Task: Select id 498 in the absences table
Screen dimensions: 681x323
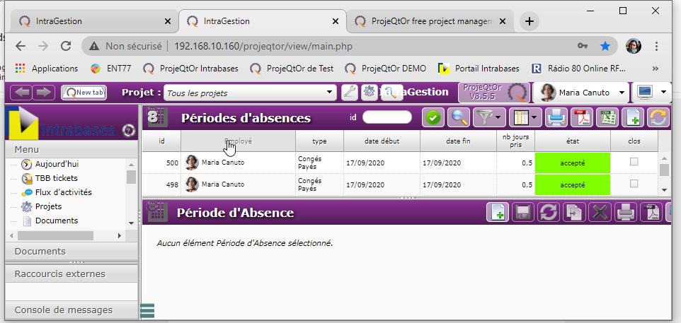Action: point(172,184)
